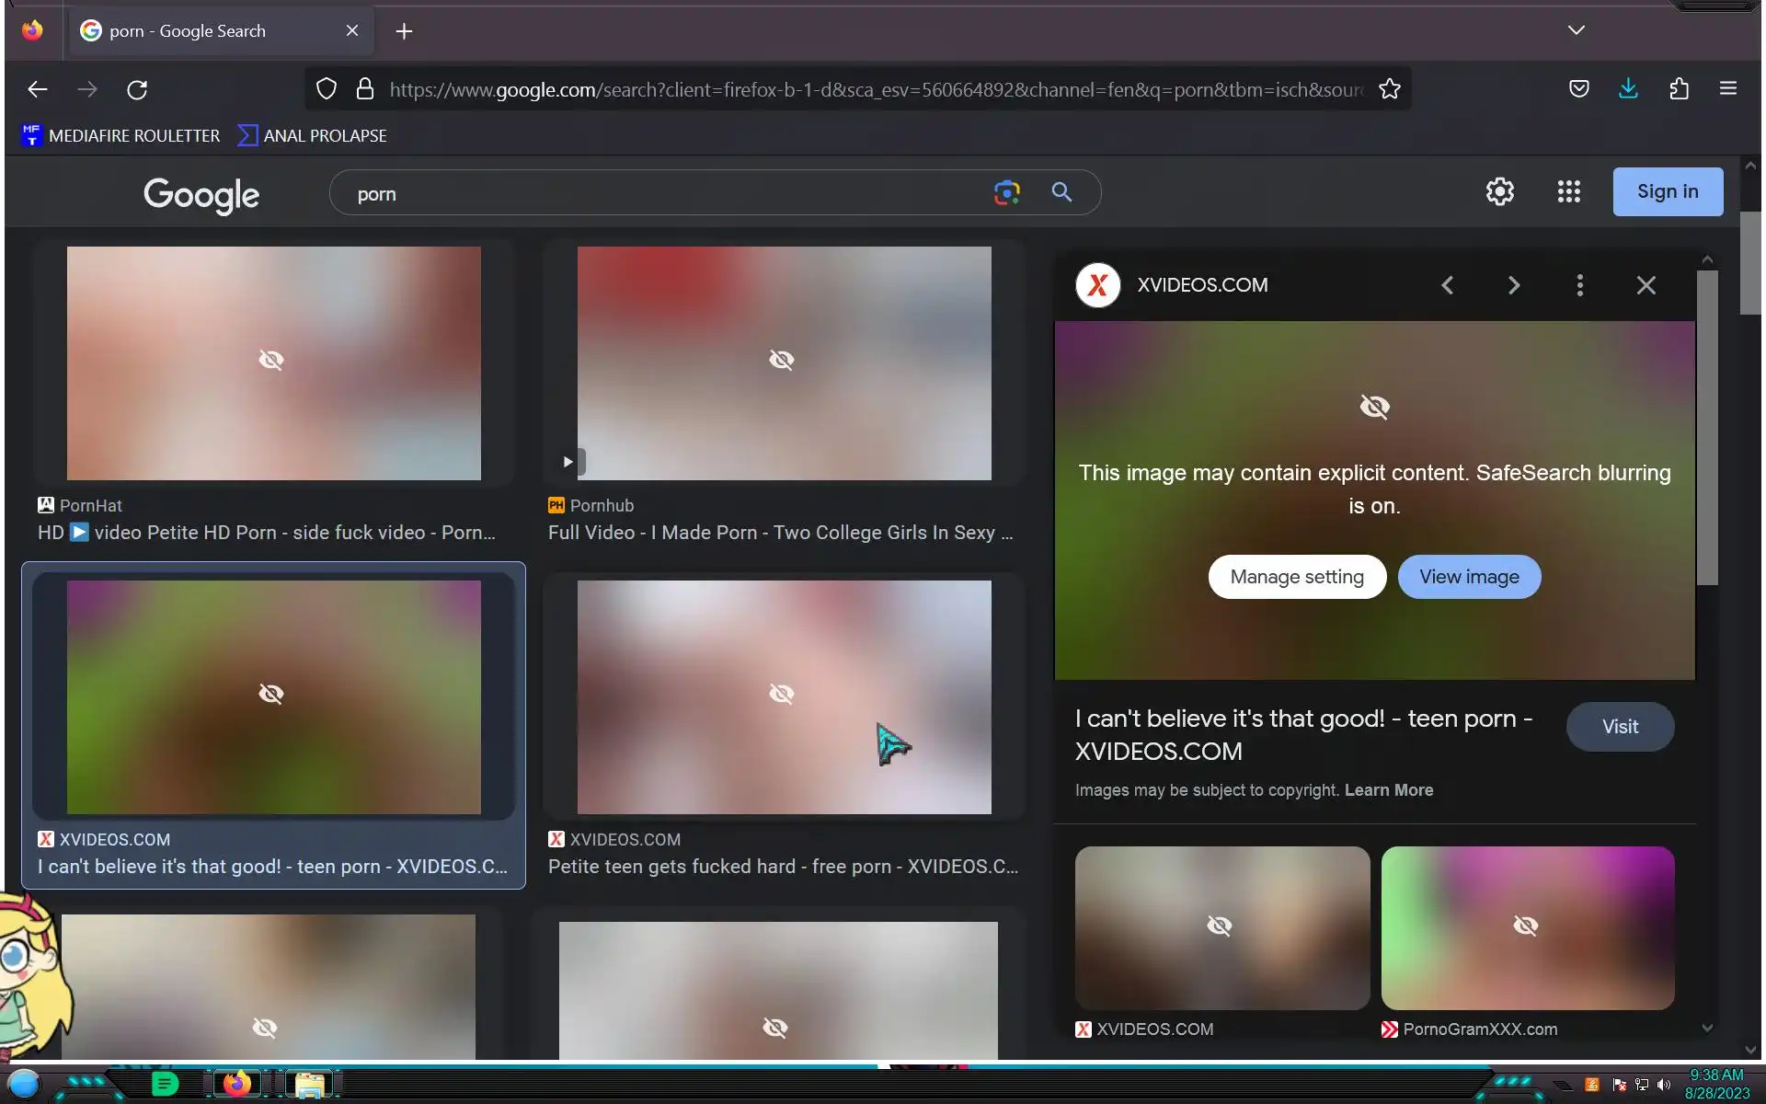The width and height of the screenshot is (1766, 1104).
Task: Click the page's vertical scrollbar thumb
Action: pos(1749,262)
